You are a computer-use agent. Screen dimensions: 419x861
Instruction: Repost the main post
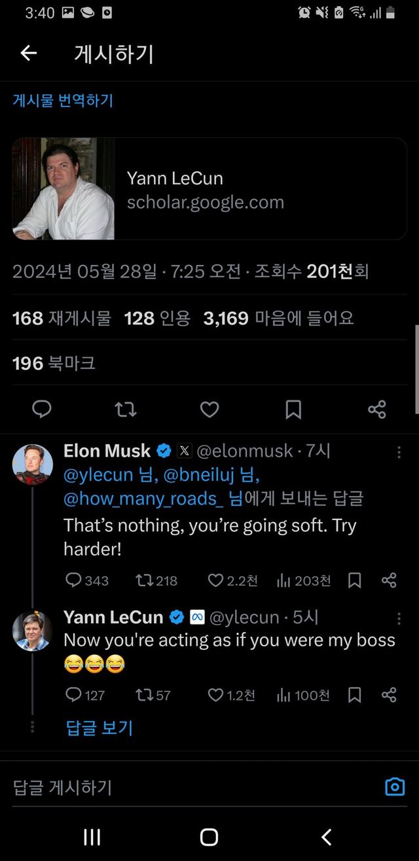coord(125,410)
